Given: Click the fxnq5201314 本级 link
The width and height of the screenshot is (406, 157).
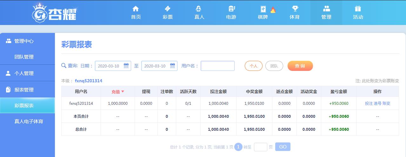Looking at the screenshot, I should coord(89,81).
